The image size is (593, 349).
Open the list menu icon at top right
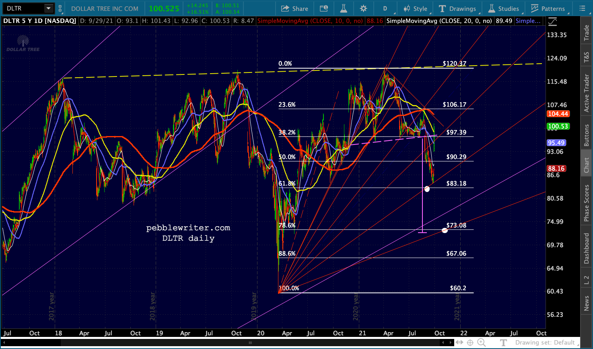[583, 8]
